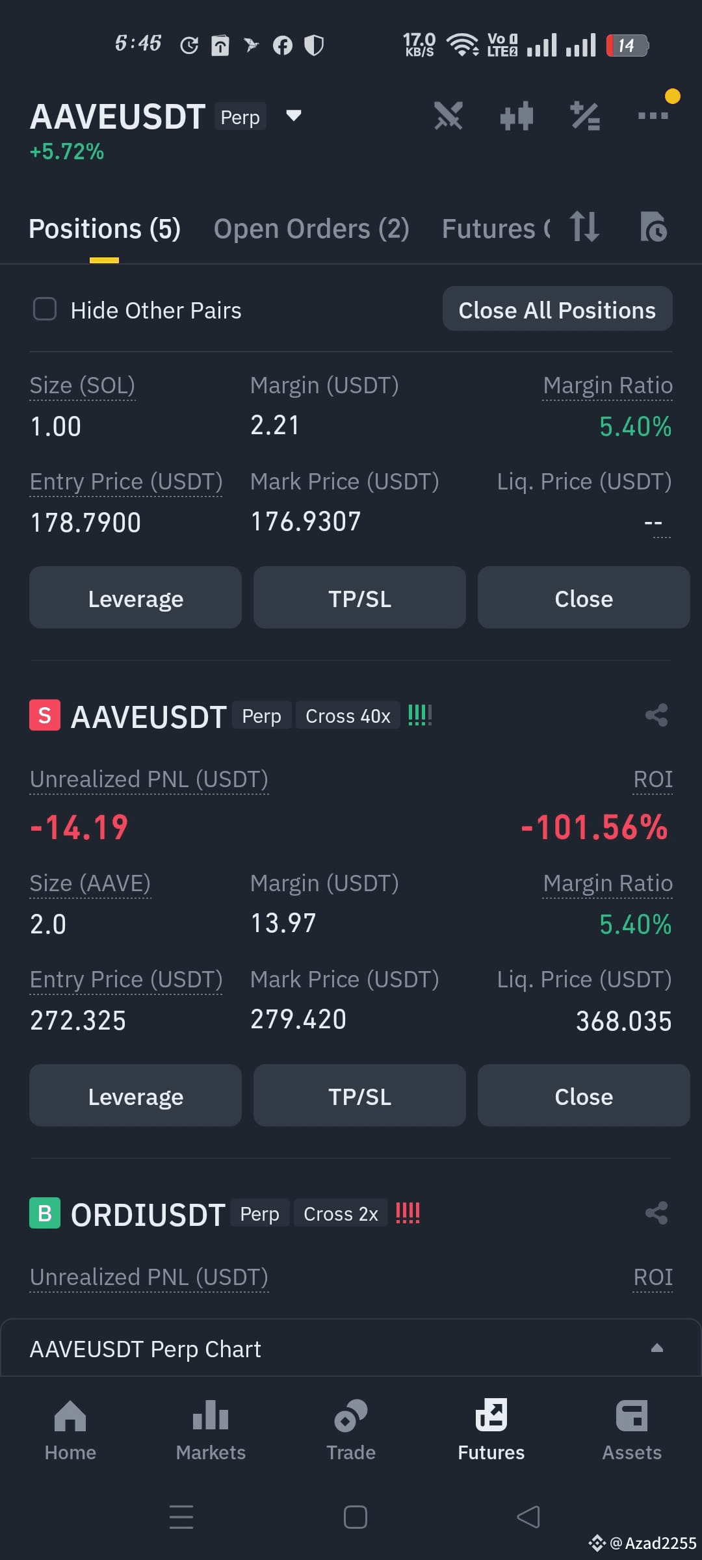This screenshot has height=1560, width=702.
Task: Expand the AAVEUSDT pair selector dropdown arrow
Action: 294,116
